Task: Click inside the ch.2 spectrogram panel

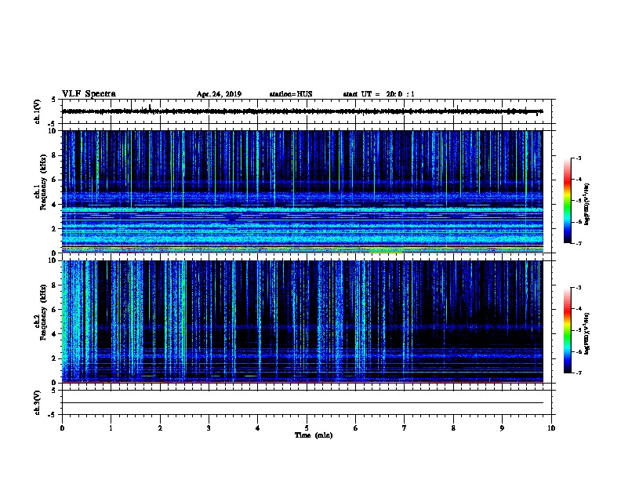Action: coord(303,322)
